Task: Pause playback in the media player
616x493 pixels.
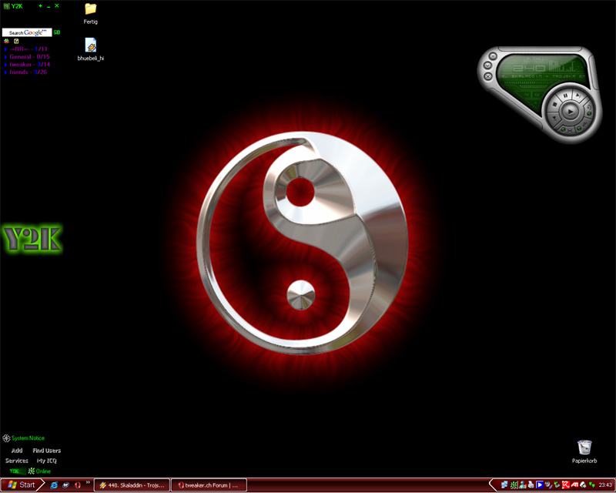Action: pos(565,96)
